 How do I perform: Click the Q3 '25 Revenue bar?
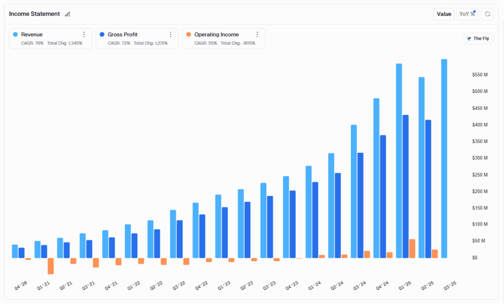click(444, 158)
